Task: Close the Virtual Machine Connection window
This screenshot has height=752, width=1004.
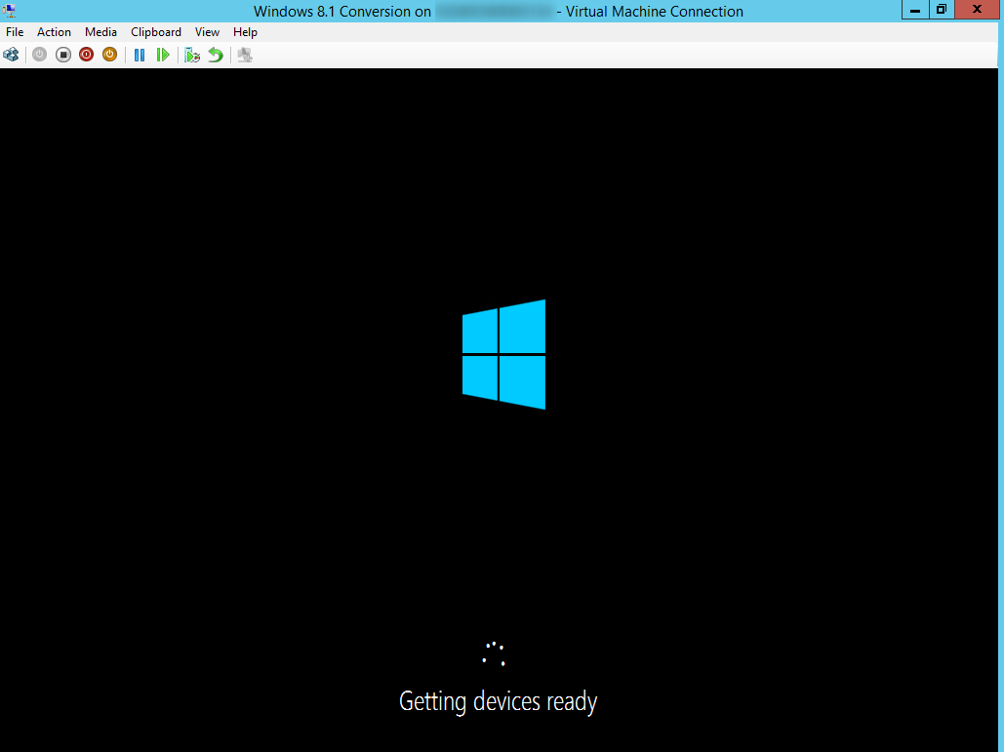Action: [x=977, y=10]
